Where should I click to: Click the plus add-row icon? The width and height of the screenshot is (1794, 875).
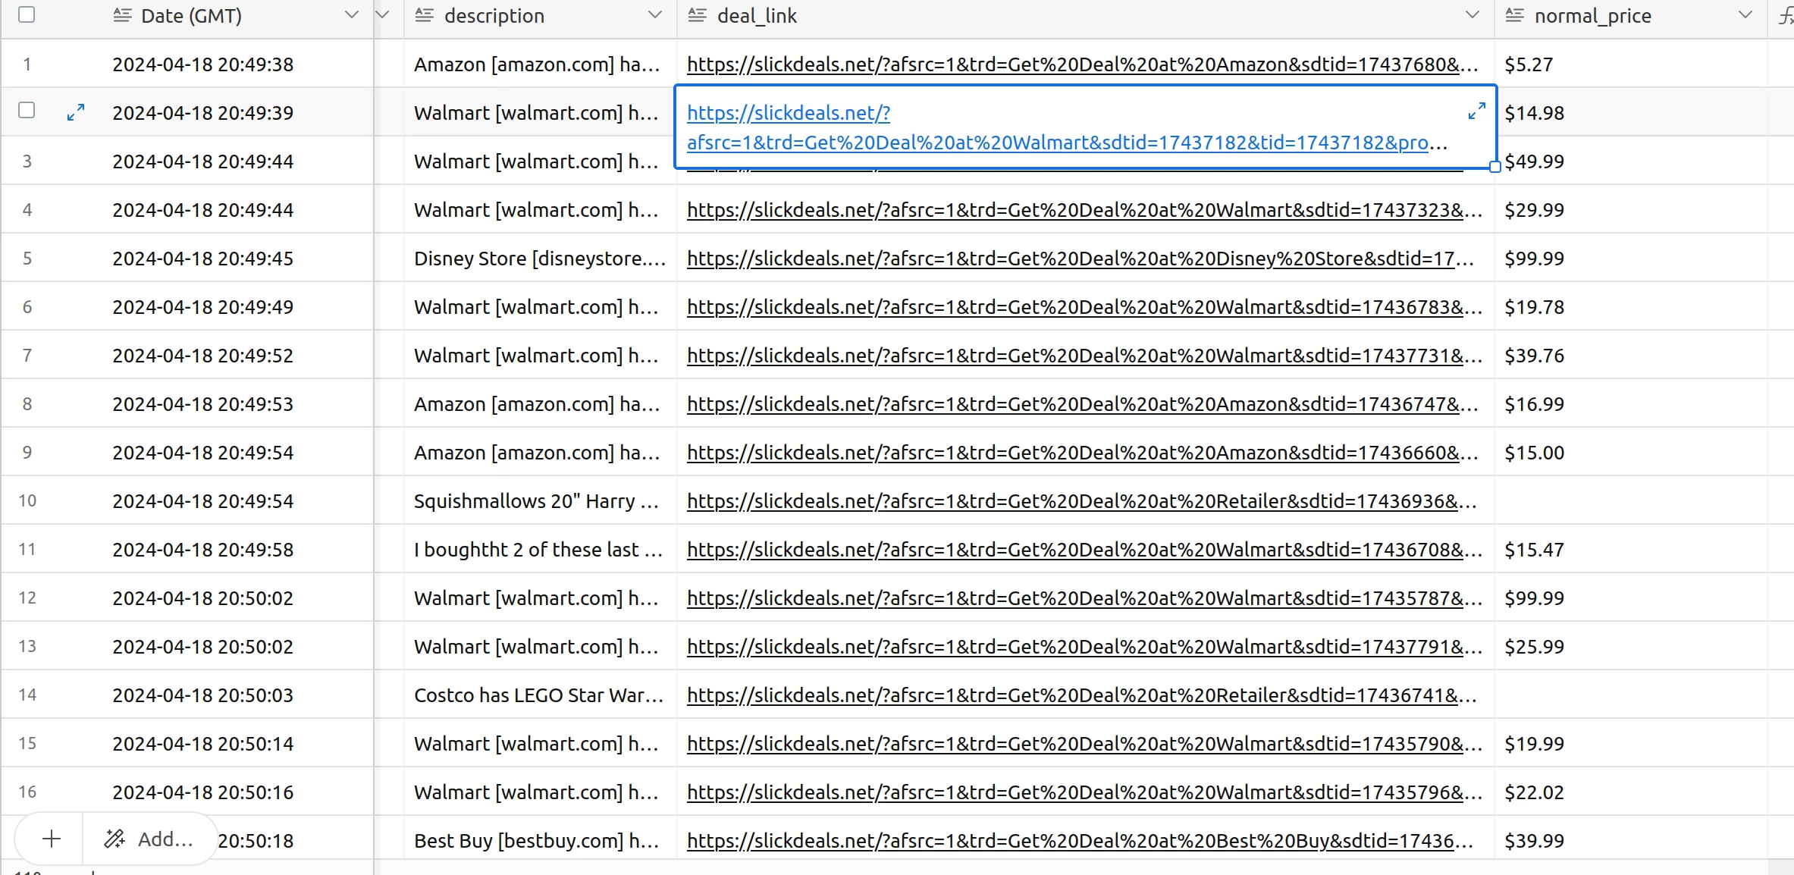(51, 839)
